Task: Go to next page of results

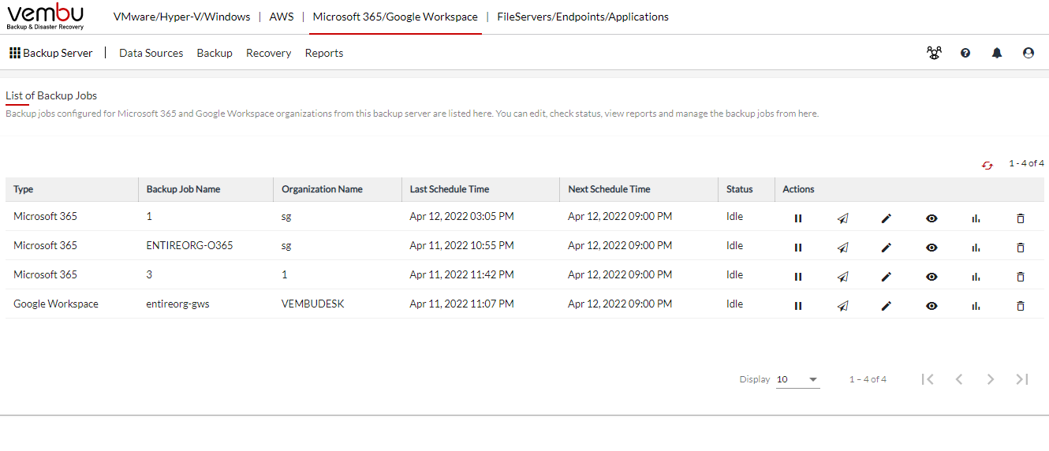Action: [x=991, y=379]
